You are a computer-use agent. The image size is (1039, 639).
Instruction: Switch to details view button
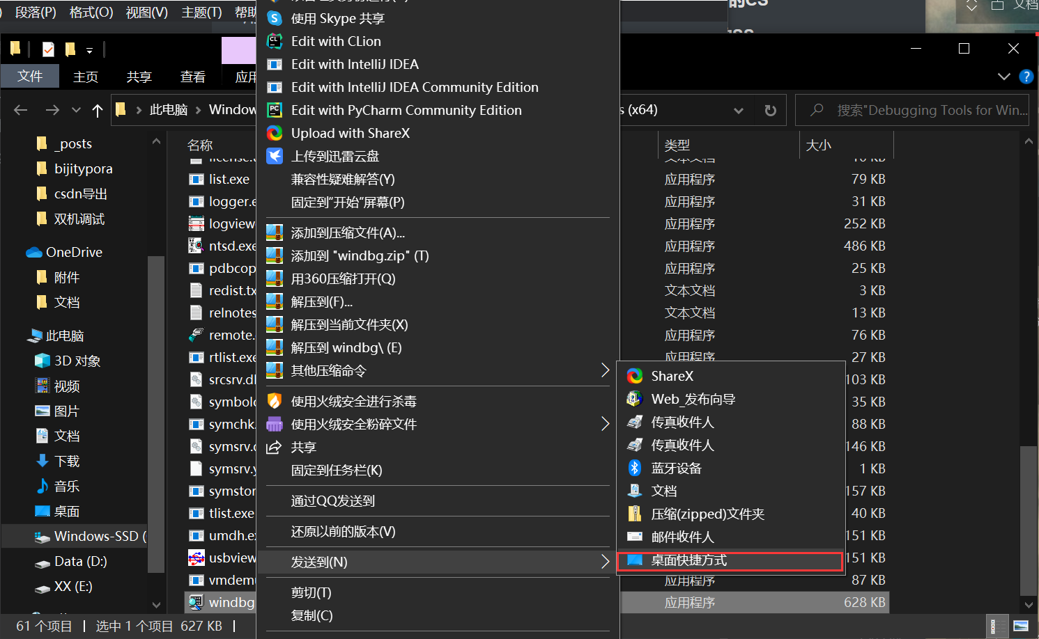[x=998, y=626]
